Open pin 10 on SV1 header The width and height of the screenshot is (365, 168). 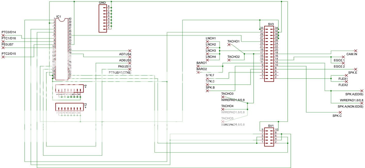(x=277, y=129)
